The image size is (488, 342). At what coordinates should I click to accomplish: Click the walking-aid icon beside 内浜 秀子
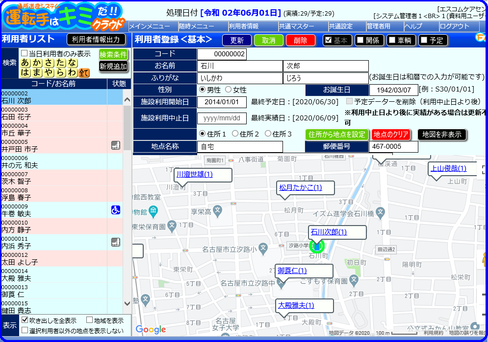pos(116,242)
